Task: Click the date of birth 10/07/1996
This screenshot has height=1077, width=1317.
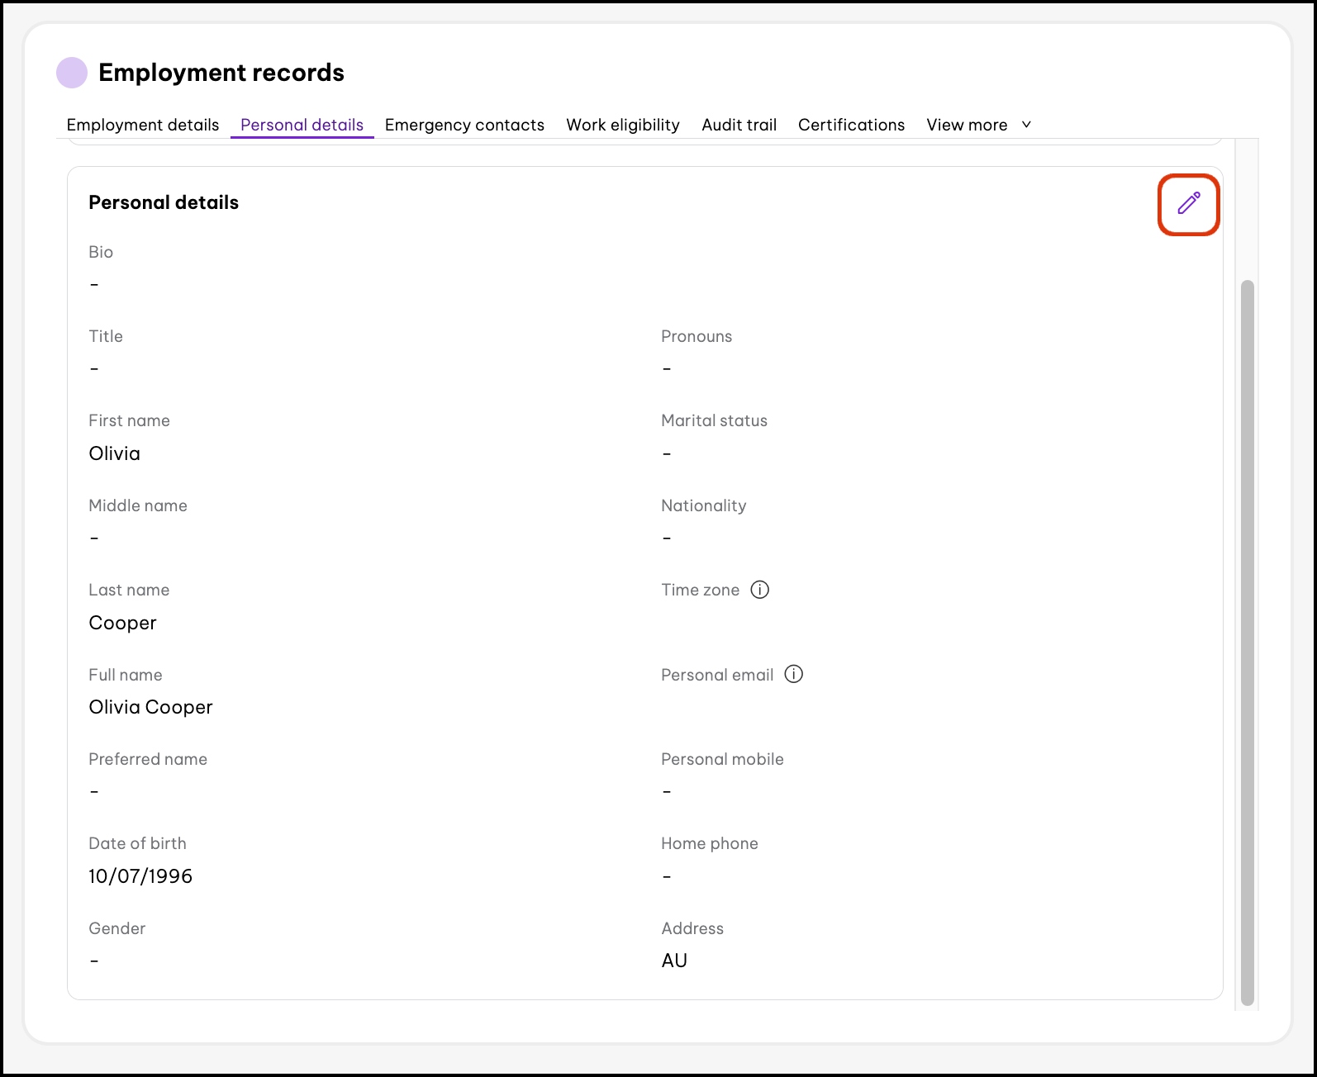Action: tap(140, 876)
